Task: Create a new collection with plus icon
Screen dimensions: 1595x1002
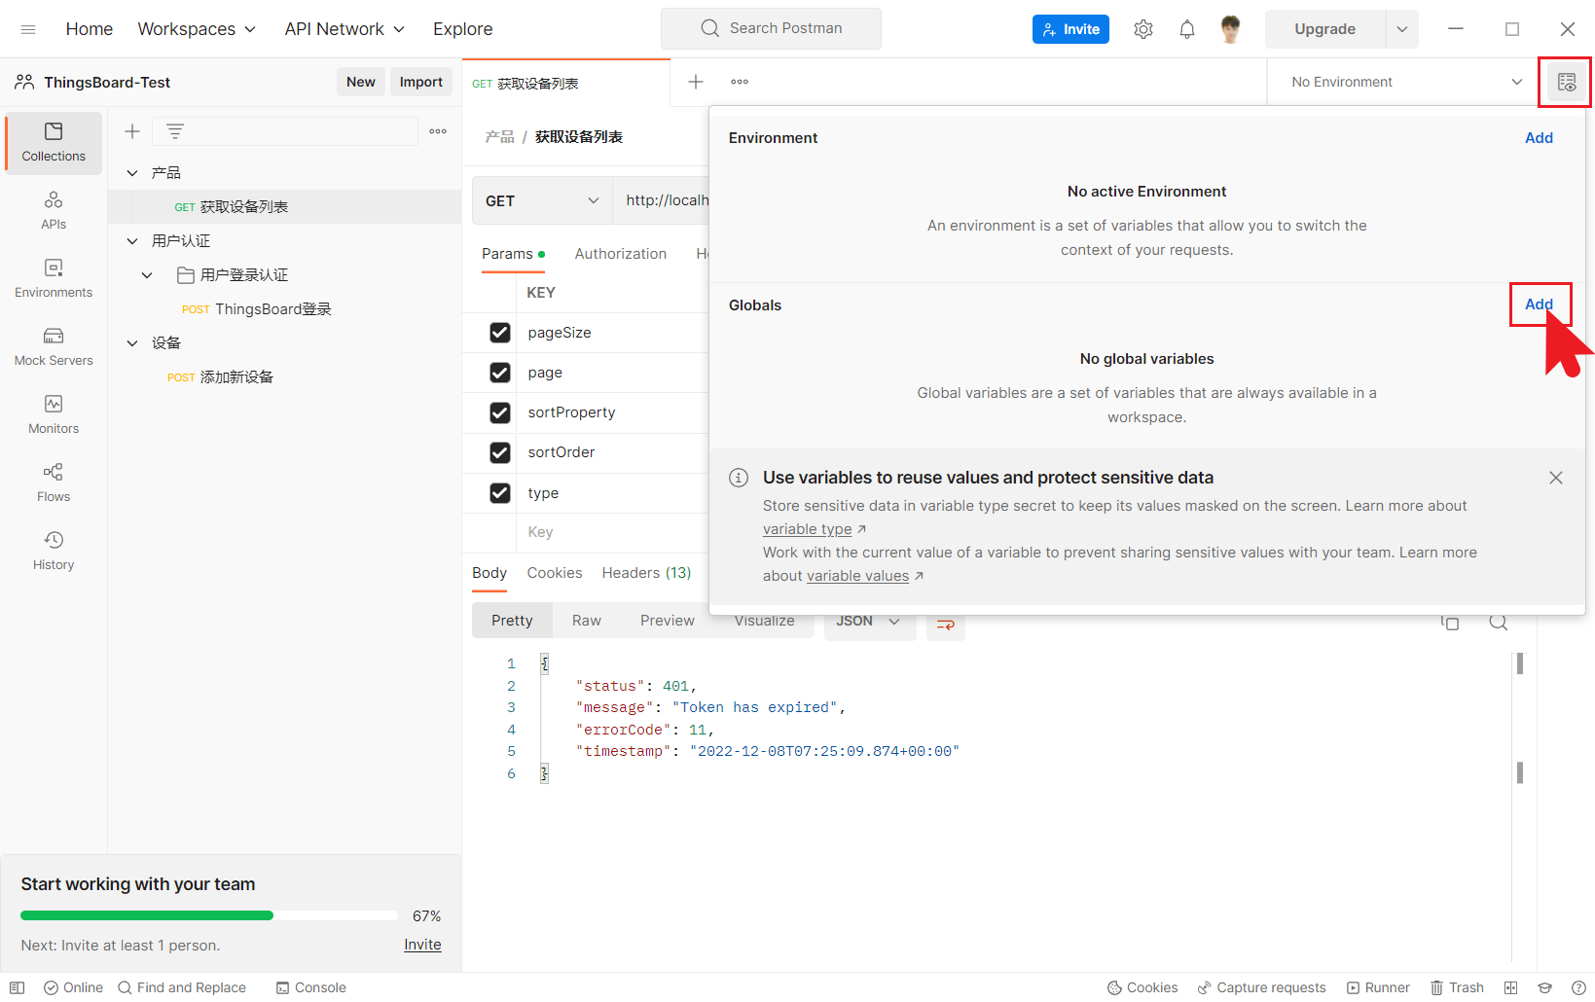Action: coord(132,131)
